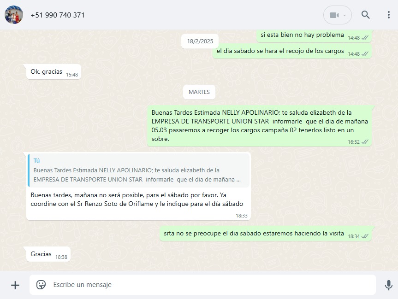Click the 18/2/2025 date chip
The height and width of the screenshot is (299, 398).
pyautogui.click(x=200, y=41)
